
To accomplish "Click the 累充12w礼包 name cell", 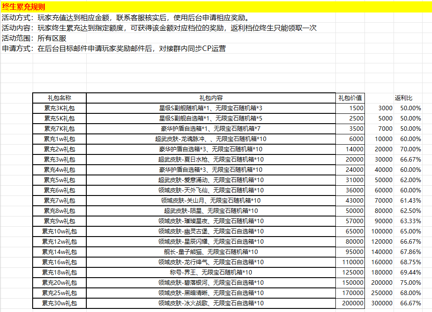I will click(59, 241).
